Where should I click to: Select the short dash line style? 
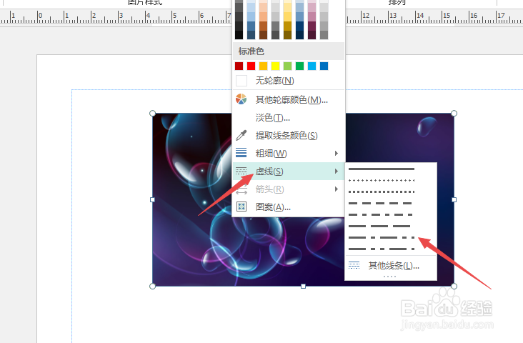tap(380, 203)
